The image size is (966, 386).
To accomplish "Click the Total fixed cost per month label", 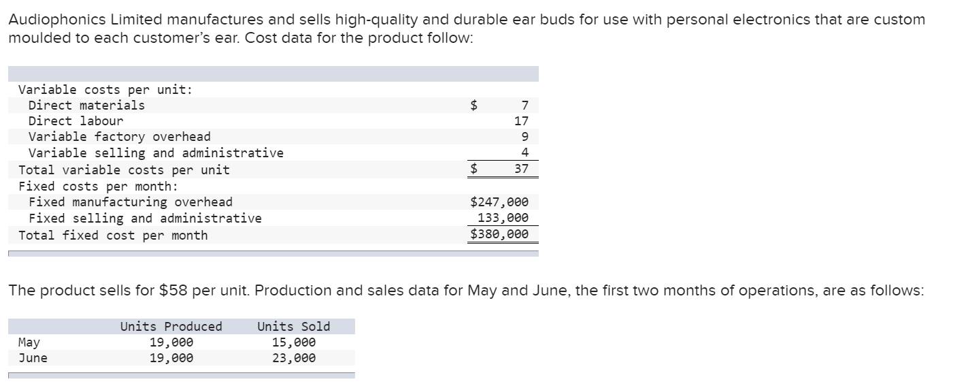I will pyautogui.click(x=113, y=236).
